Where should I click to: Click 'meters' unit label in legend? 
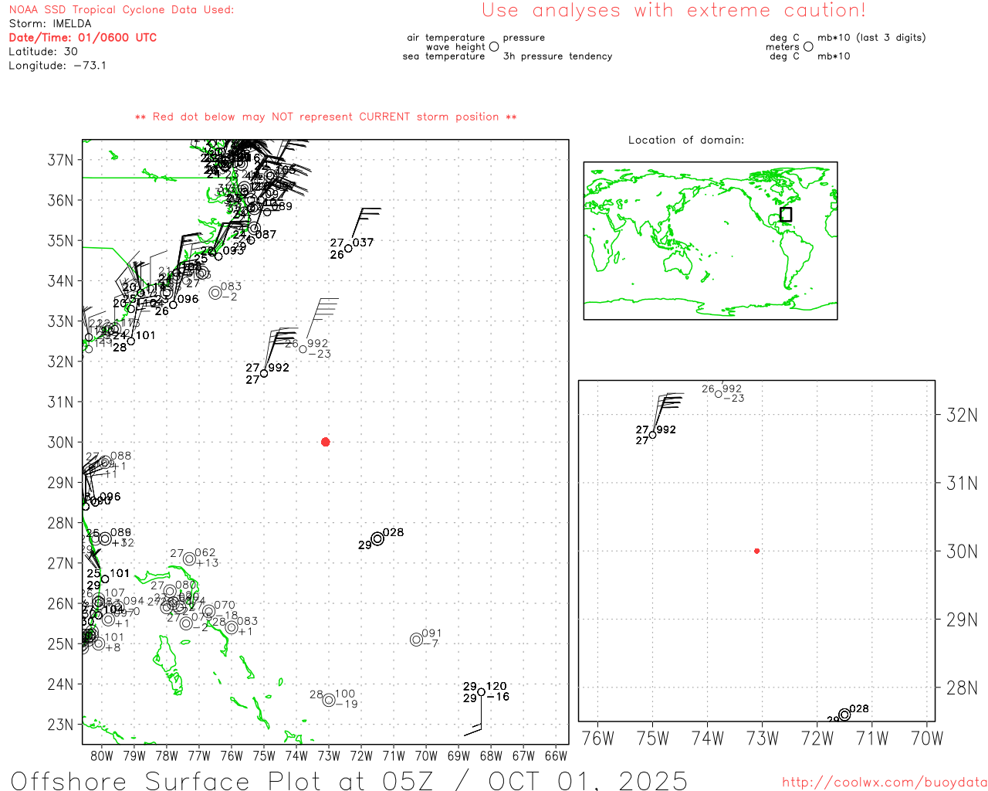[783, 47]
